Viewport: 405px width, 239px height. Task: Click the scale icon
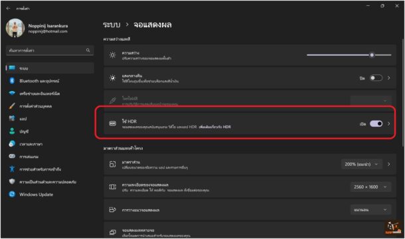coord(112,164)
